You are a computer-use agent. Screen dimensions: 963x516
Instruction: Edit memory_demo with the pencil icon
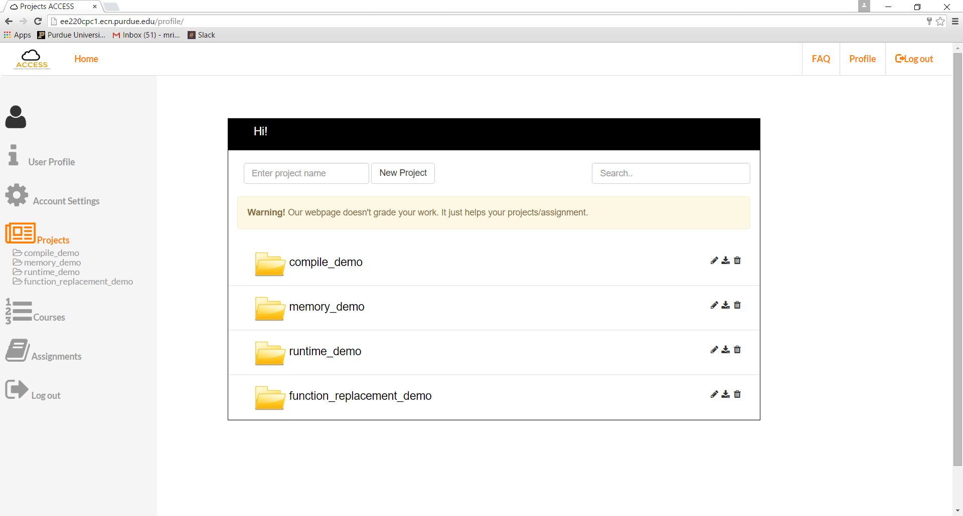pyautogui.click(x=714, y=305)
